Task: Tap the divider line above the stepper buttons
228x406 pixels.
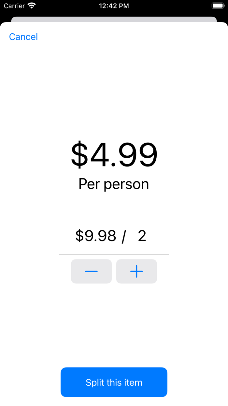Action: coord(114,254)
